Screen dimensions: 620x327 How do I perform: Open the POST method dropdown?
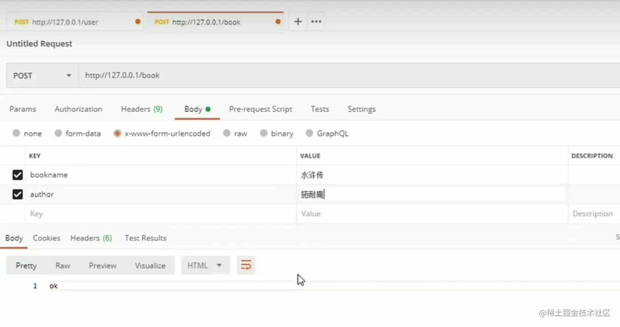pyautogui.click(x=42, y=76)
